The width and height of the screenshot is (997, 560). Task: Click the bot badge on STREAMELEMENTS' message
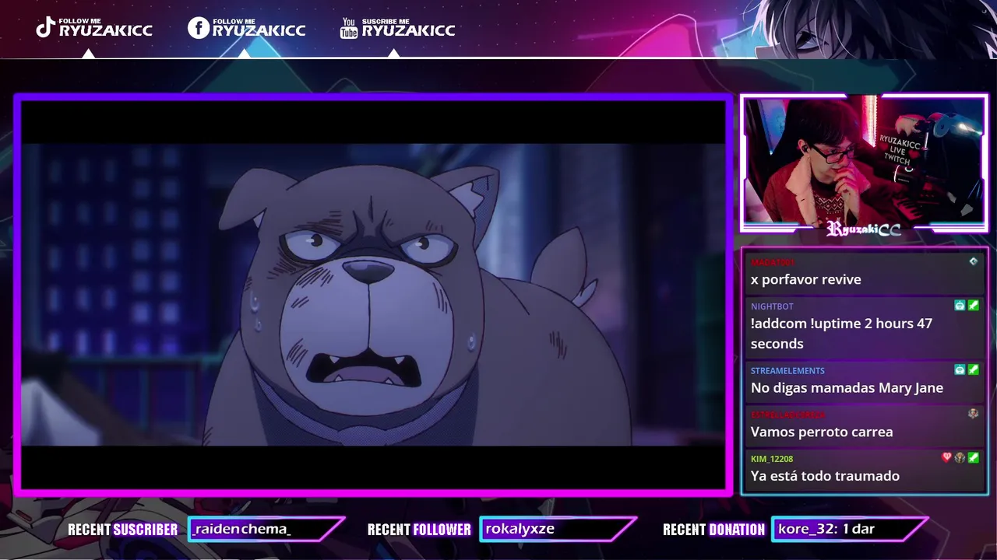click(960, 369)
